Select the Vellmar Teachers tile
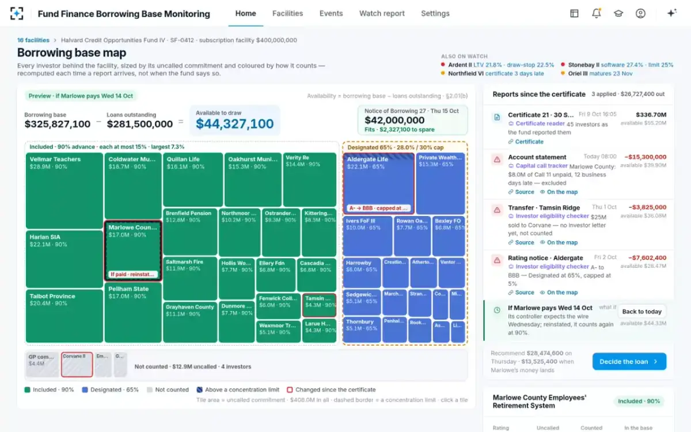Viewport: 691px width, 432px height. tap(64, 191)
